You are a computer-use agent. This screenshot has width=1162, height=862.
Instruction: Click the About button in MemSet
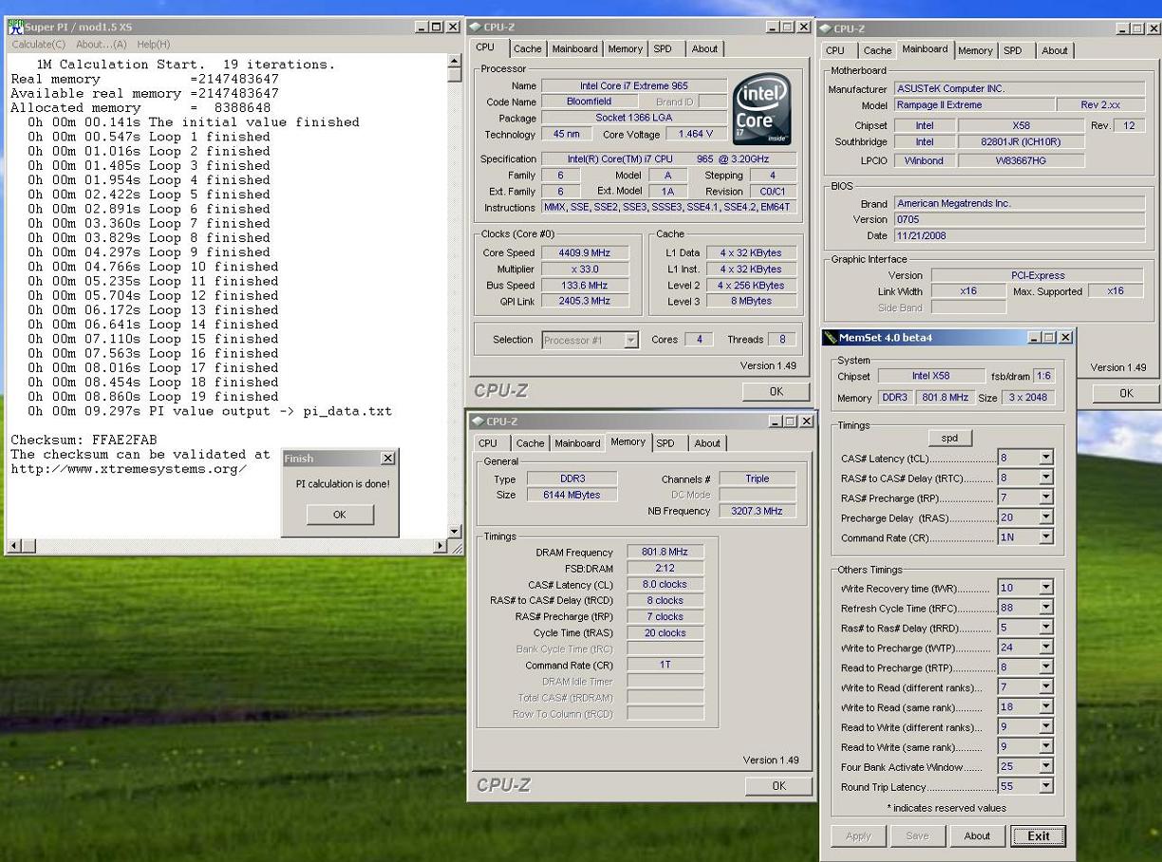click(x=977, y=835)
